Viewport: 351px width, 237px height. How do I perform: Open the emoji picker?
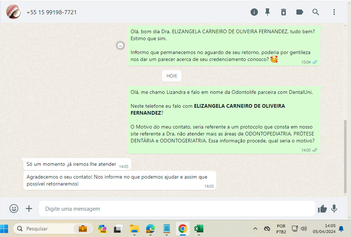click(14, 209)
